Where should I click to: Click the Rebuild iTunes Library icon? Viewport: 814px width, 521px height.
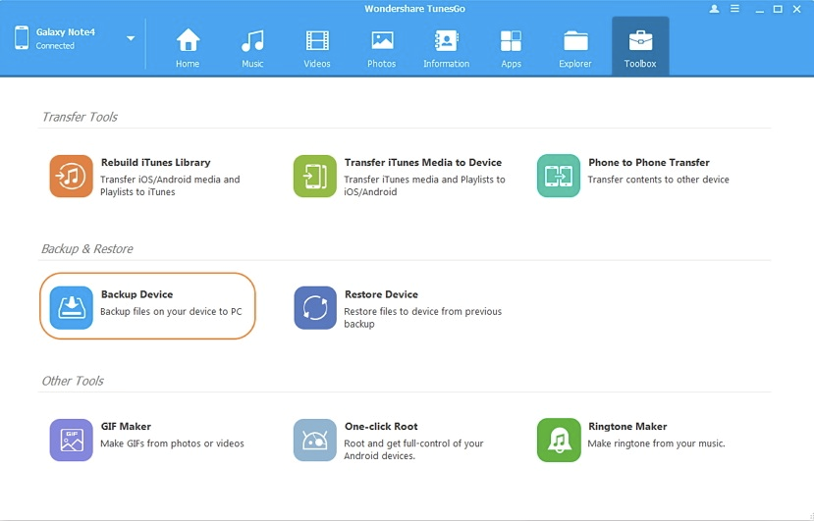71,177
